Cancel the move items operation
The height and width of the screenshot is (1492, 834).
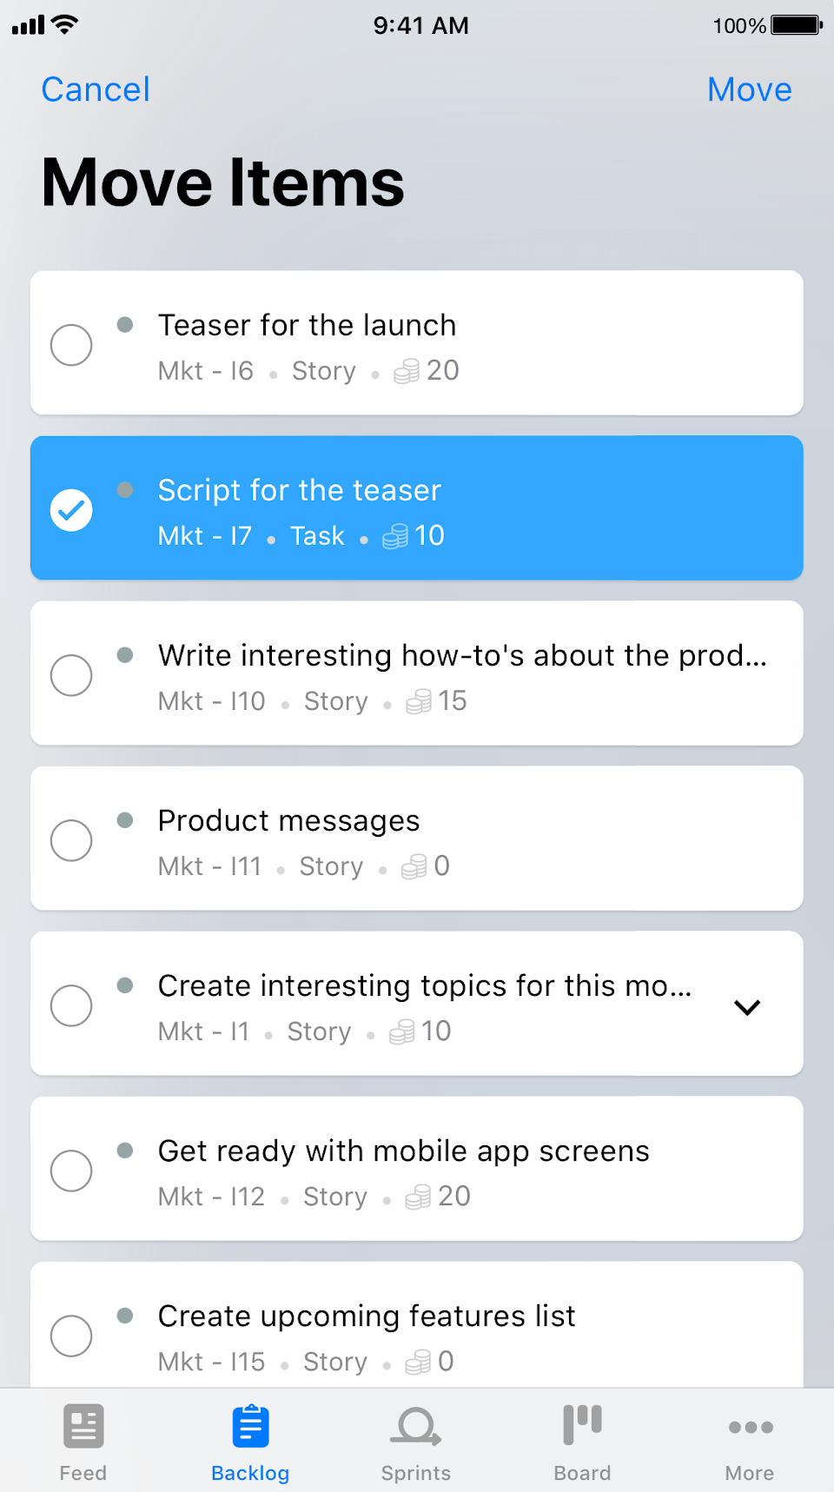click(x=96, y=90)
